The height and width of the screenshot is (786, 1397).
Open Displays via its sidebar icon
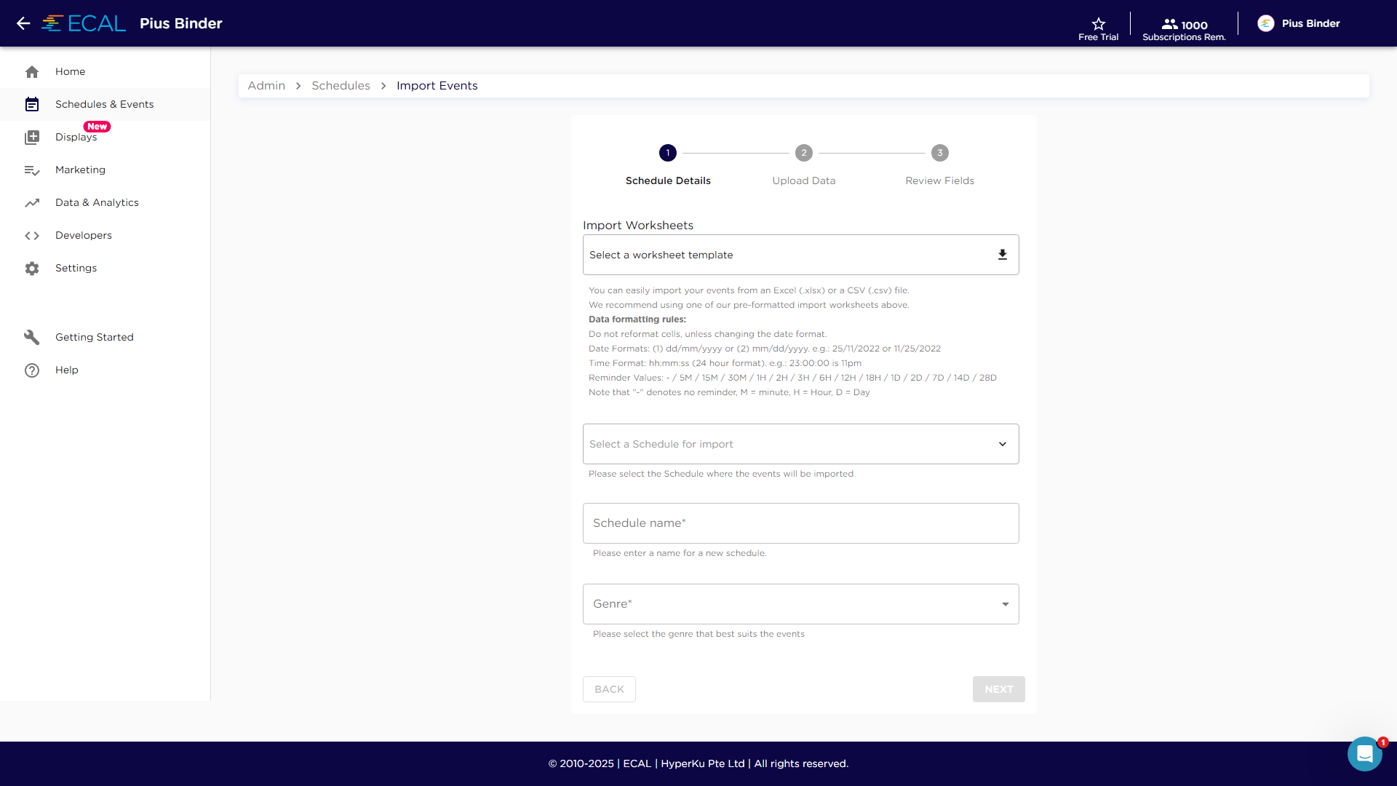tap(32, 138)
